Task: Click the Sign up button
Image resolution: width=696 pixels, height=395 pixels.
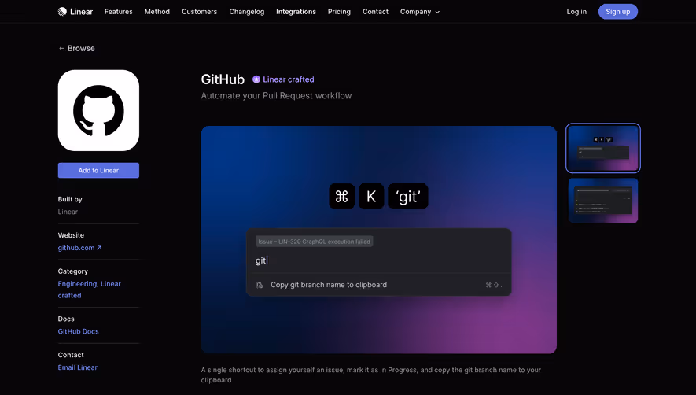Action: pos(618,12)
